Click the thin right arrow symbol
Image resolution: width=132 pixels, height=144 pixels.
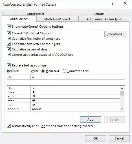tap(34, 105)
